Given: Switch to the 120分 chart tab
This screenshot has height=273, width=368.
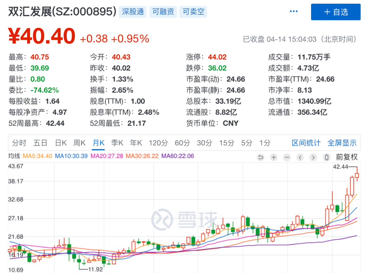Looking at the screenshot, I should [158, 143].
